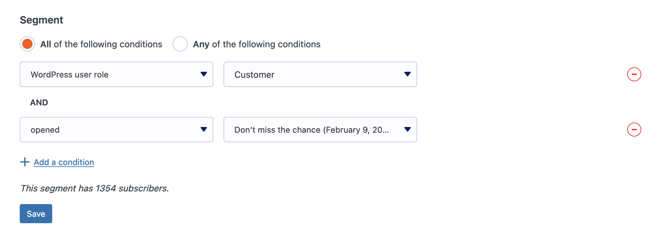Remove the WordPress user role condition
The image size is (661, 240).
(634, 74)
